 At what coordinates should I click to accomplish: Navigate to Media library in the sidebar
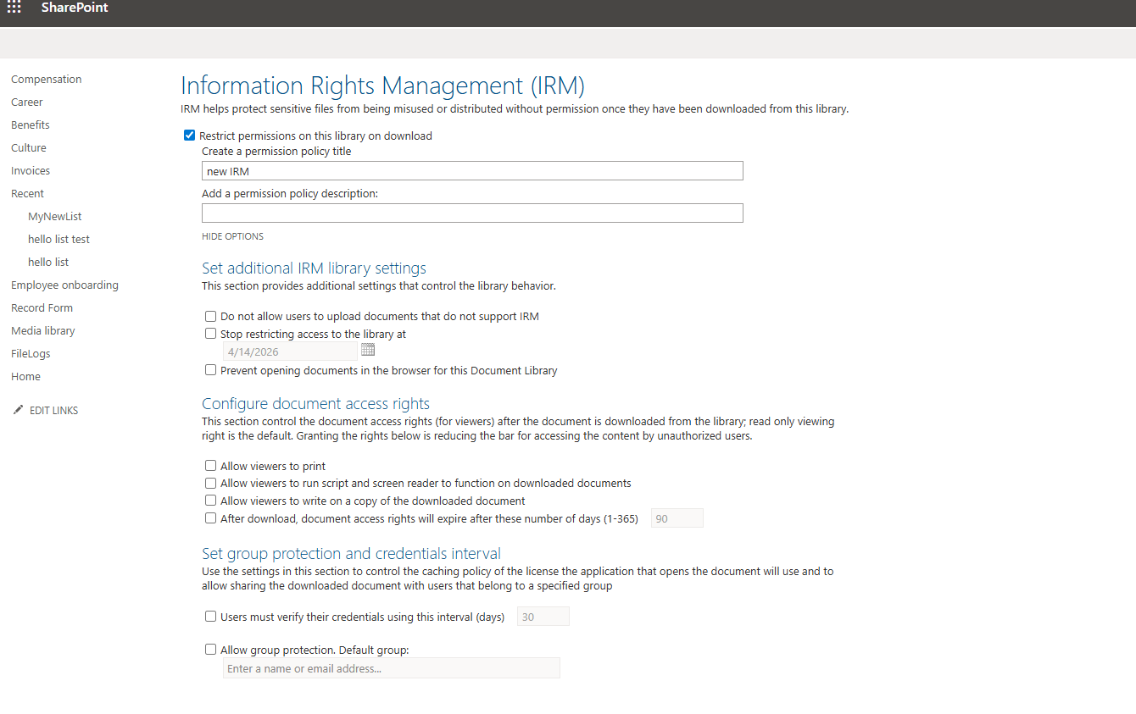click(43, 330)
